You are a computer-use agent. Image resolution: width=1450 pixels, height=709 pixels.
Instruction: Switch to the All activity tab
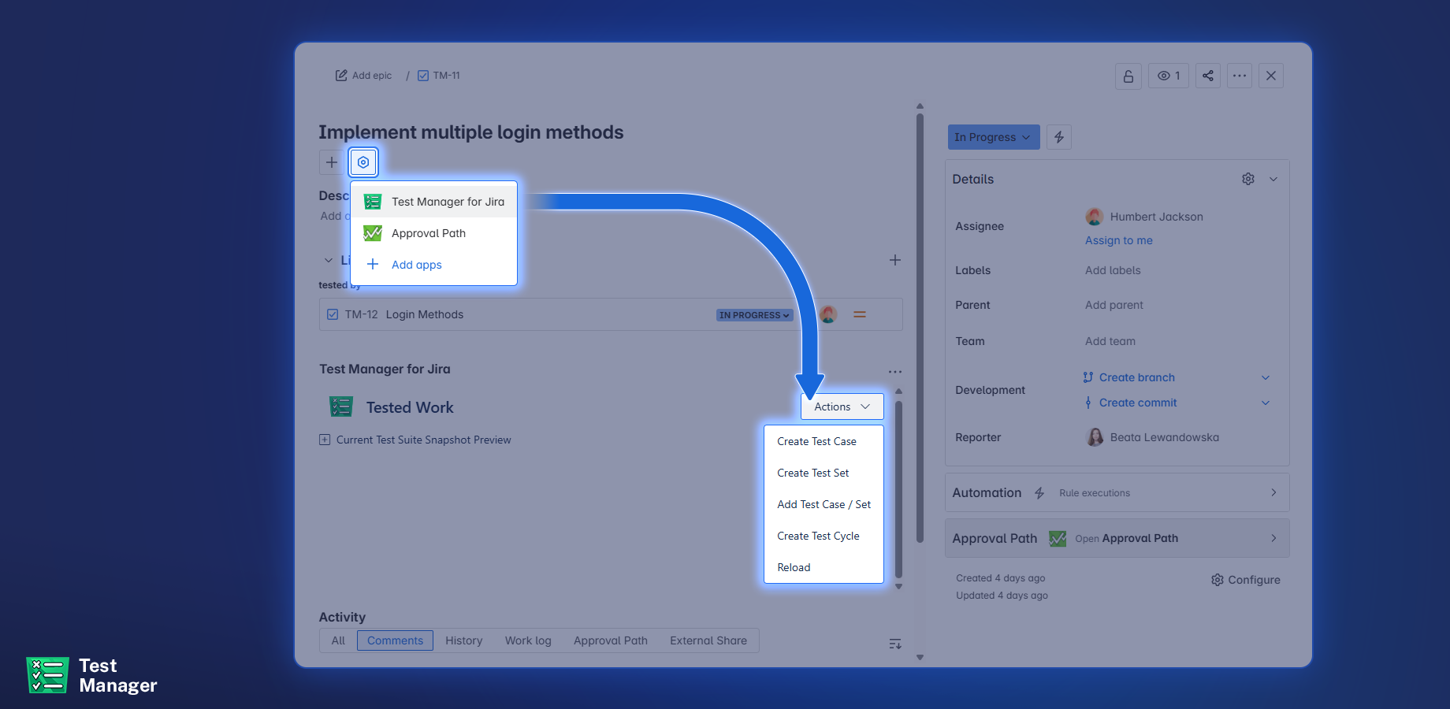[338, 640]
